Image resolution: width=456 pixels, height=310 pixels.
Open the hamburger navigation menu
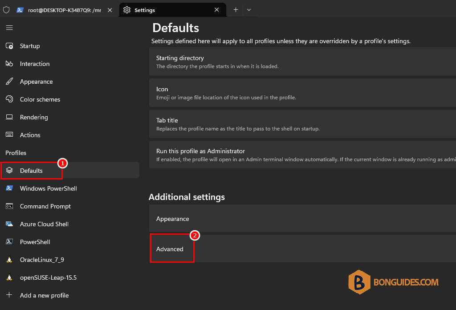pyautogui.click(x=9, y=28)
